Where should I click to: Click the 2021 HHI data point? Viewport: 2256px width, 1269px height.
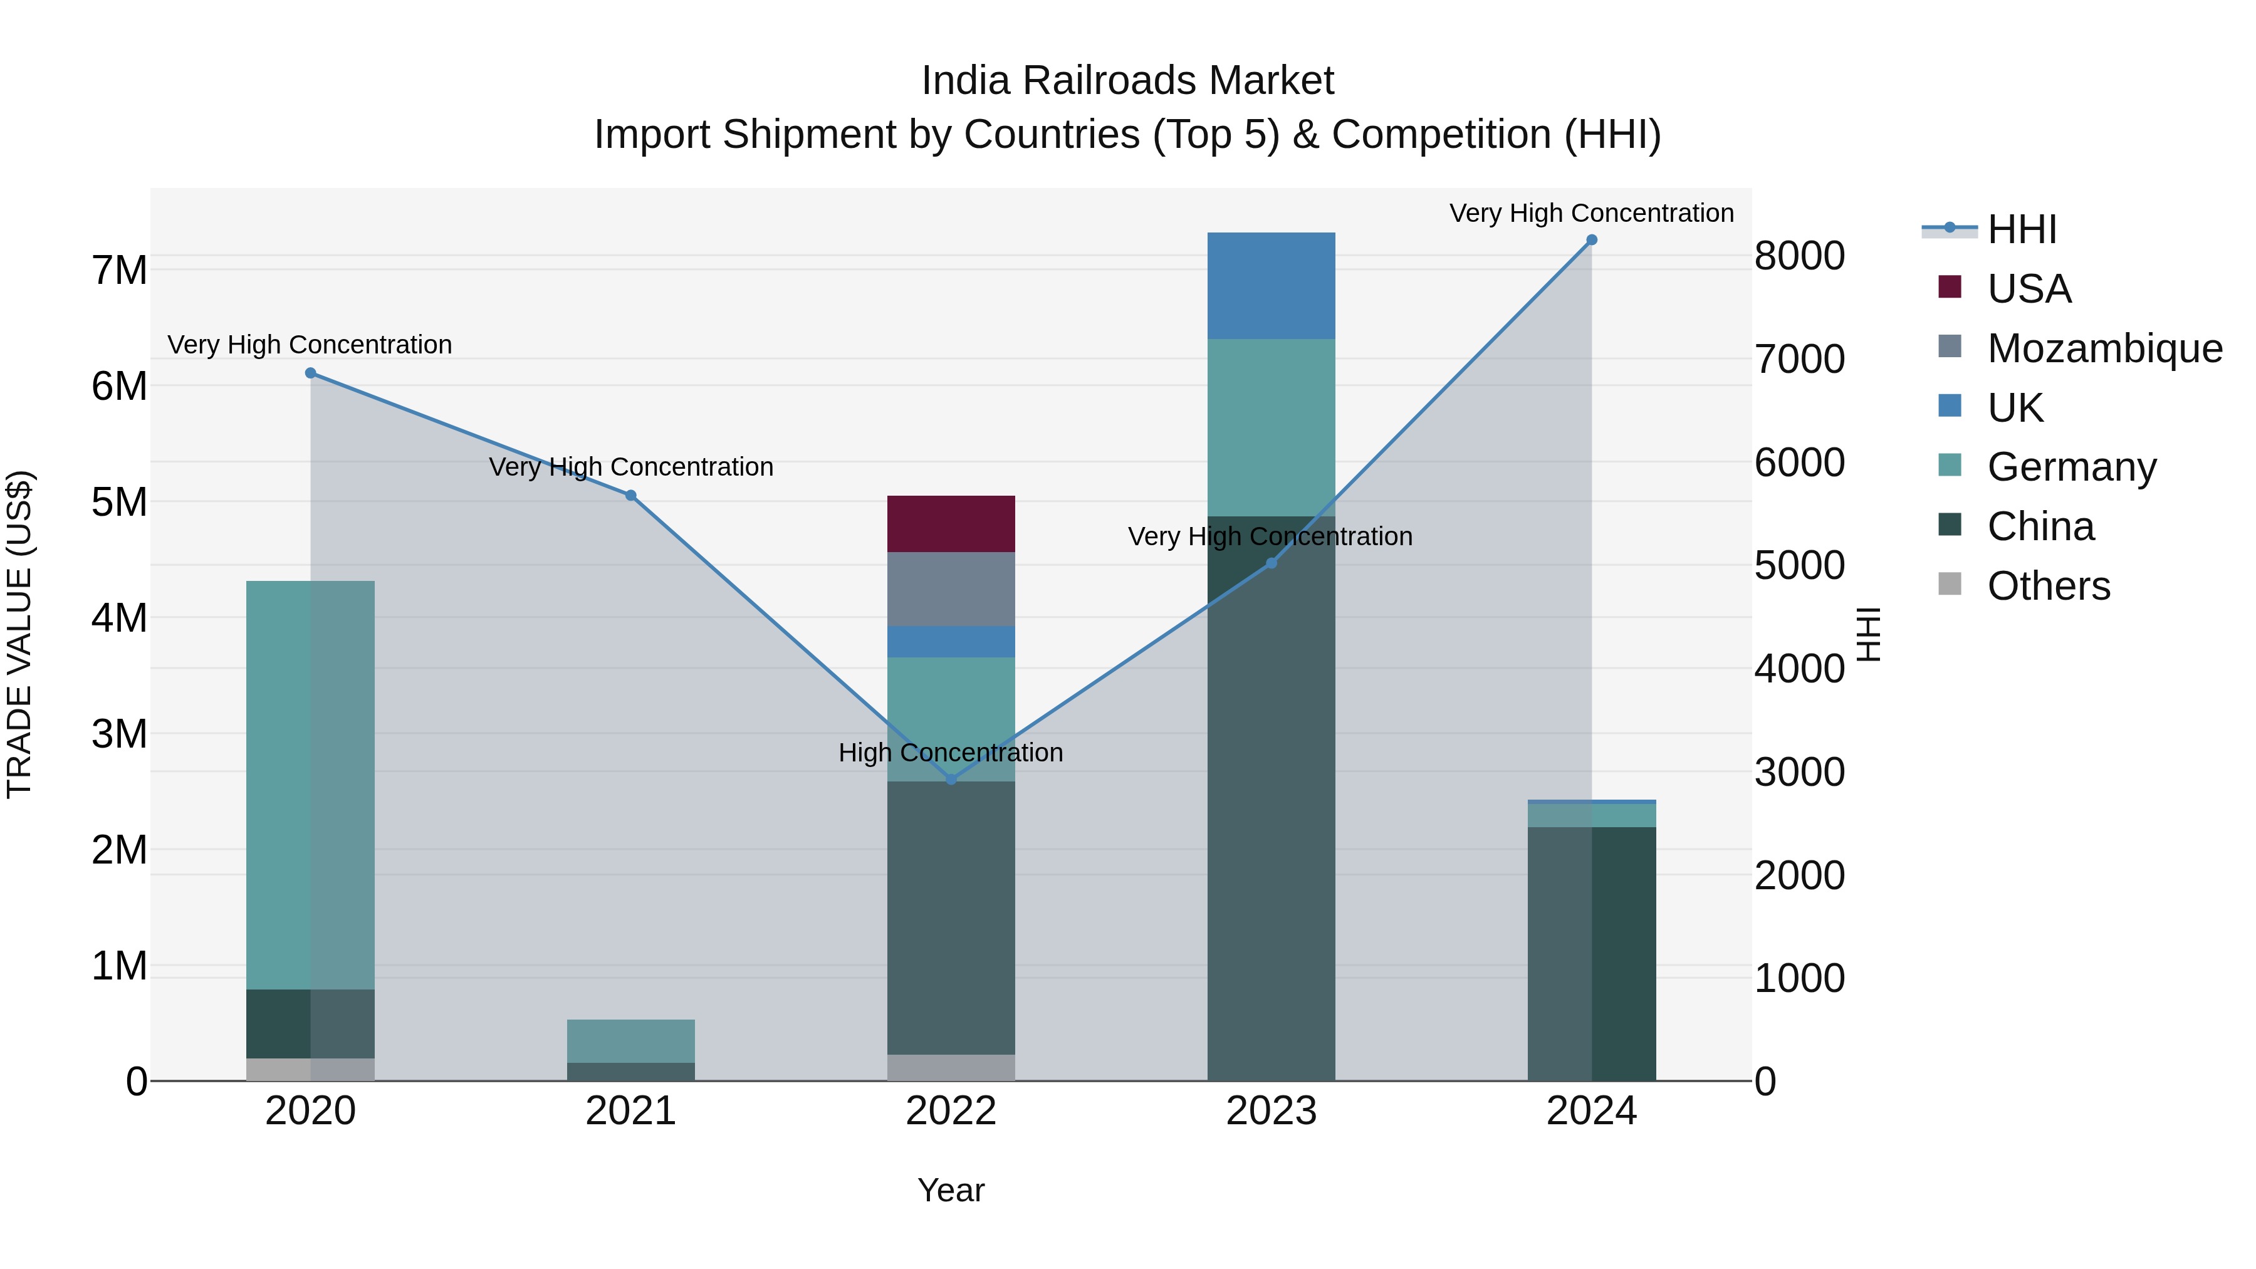click(x=630, y=496)
